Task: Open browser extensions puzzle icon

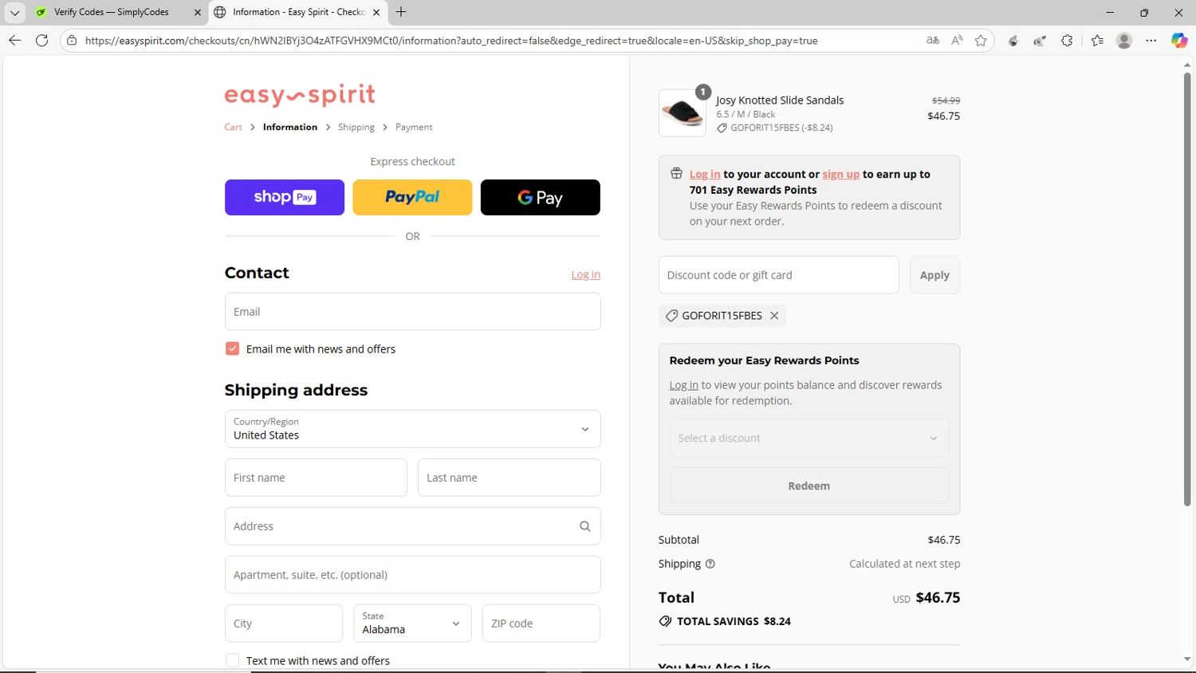Action: 1067,40
